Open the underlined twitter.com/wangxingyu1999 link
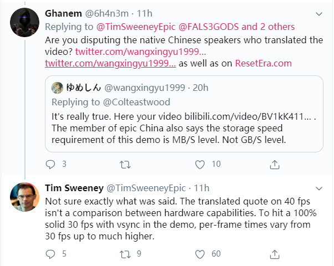 pos(110,64)
